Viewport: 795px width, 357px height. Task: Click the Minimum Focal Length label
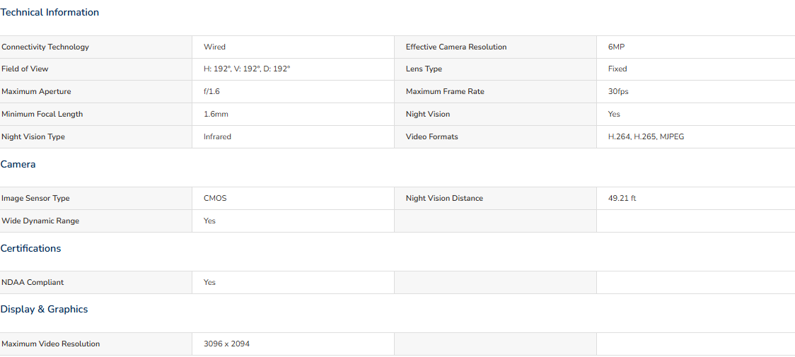[42, 114]
